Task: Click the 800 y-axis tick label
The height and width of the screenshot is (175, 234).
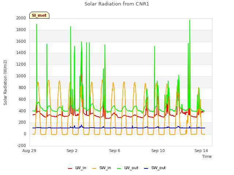Action: click(x=22, y=87)
